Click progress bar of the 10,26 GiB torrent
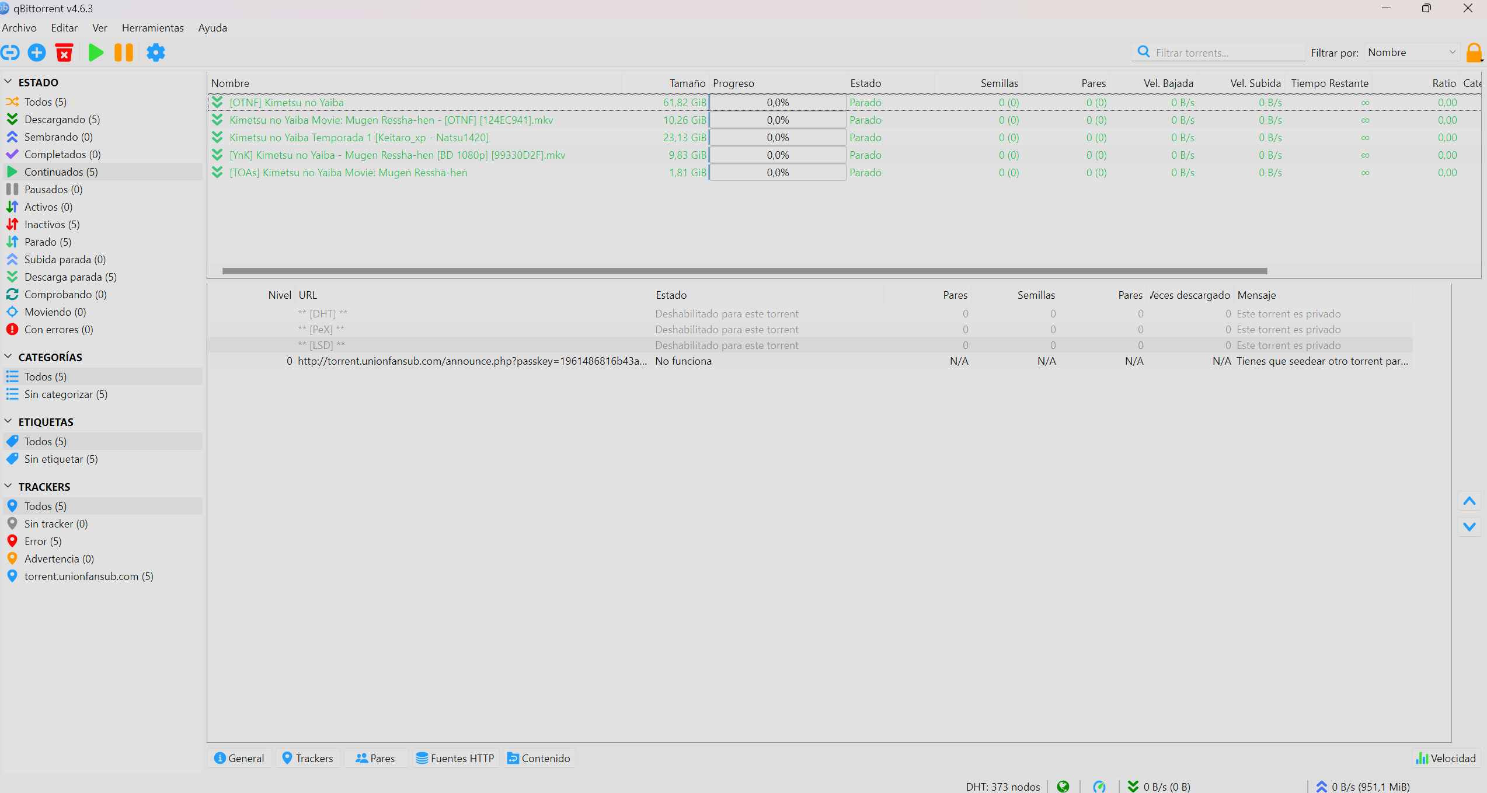The width and height of the screenshot is (1487, 793). point(778,120)
